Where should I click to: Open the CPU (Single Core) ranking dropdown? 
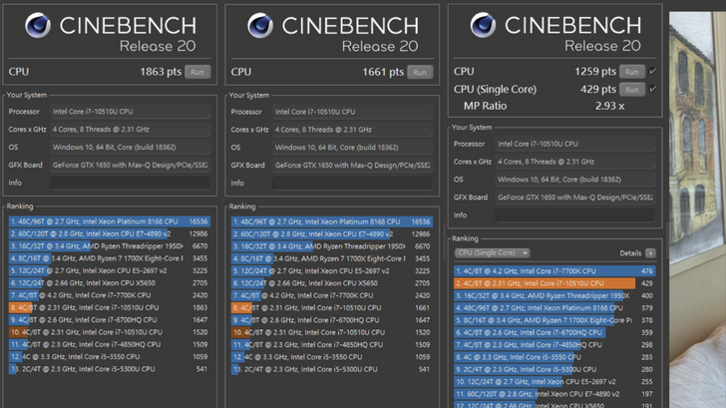[492, 253]
